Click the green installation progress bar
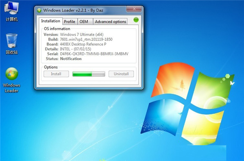The height and width of the screenshot is (161, 244). point(89,74)
